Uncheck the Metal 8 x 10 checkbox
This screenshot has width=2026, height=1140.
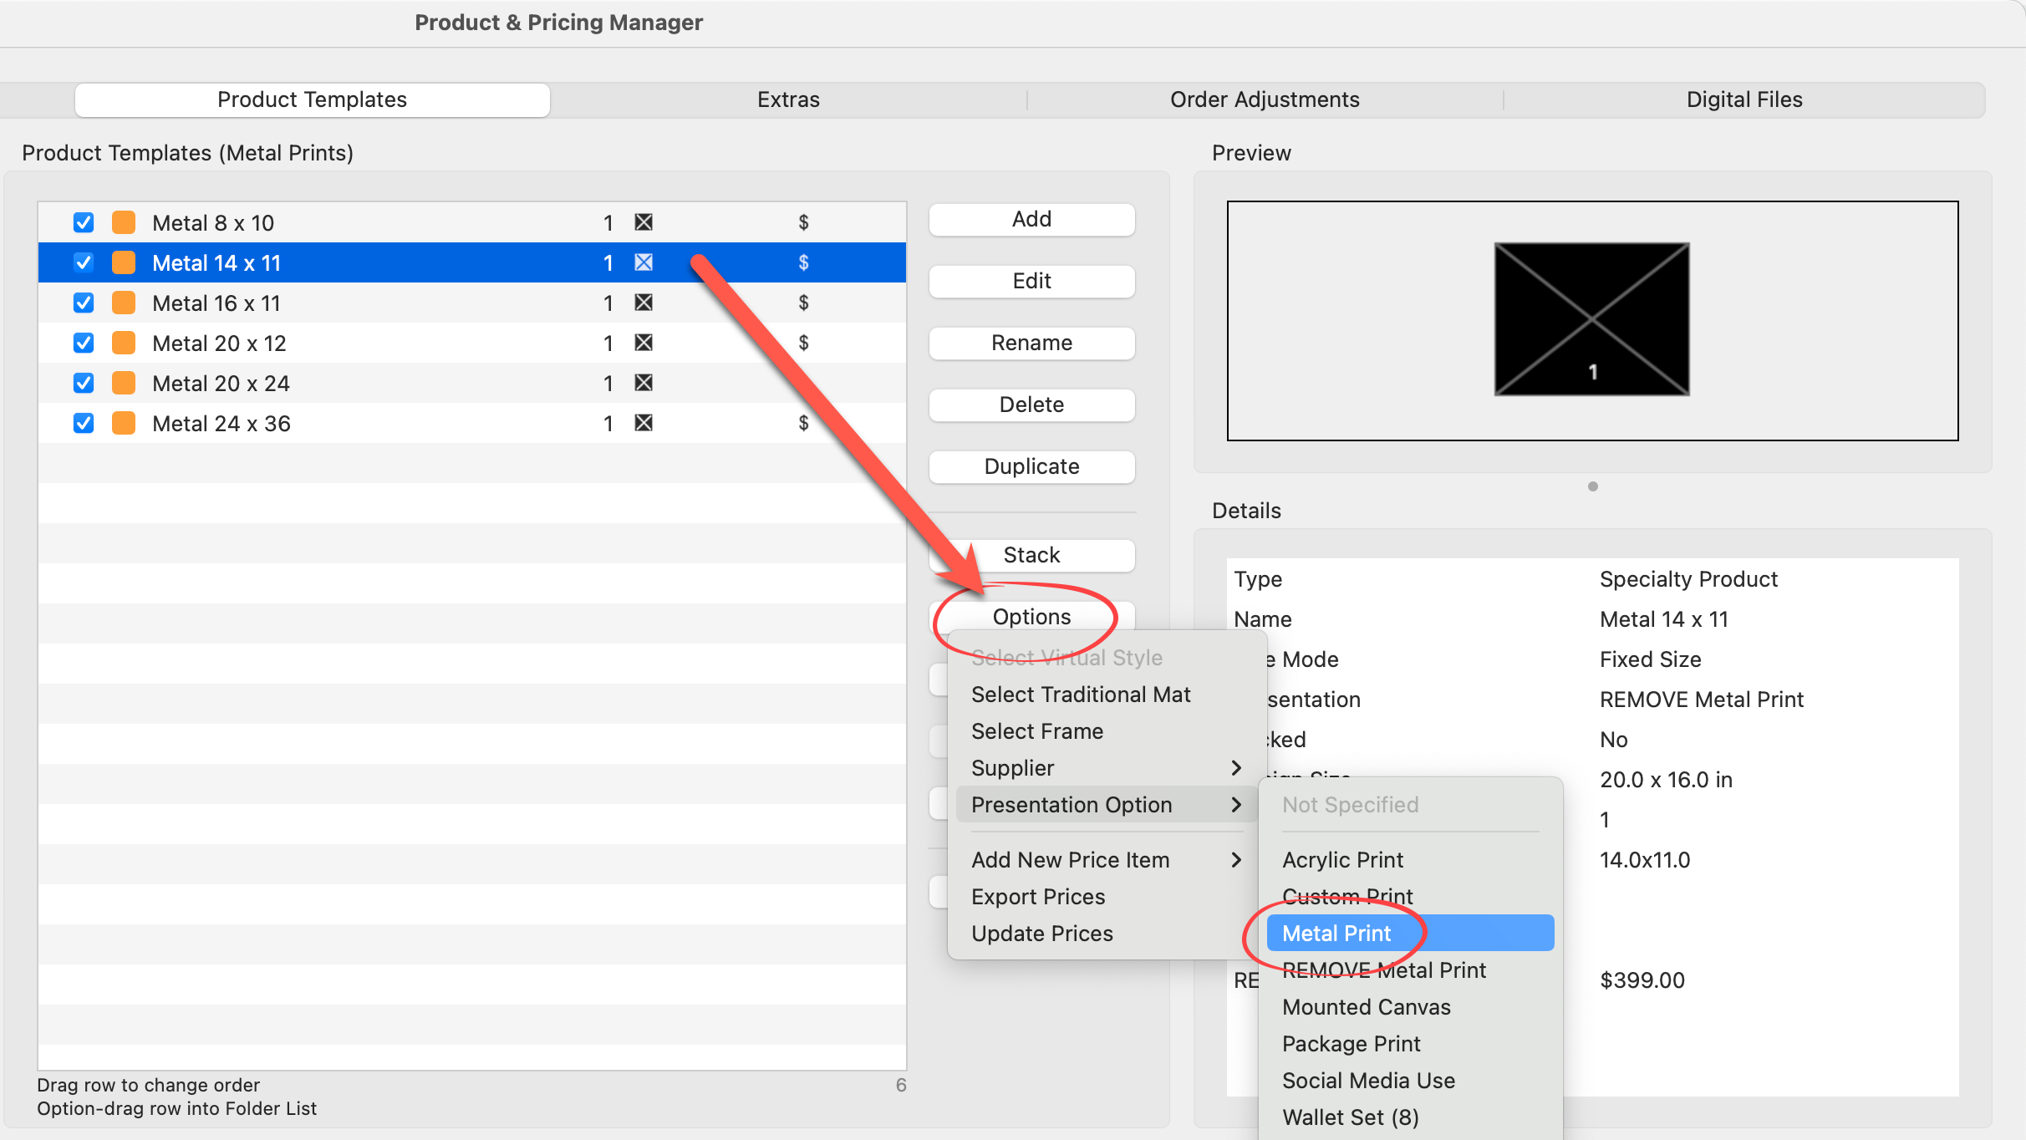(x=84, y=222)
